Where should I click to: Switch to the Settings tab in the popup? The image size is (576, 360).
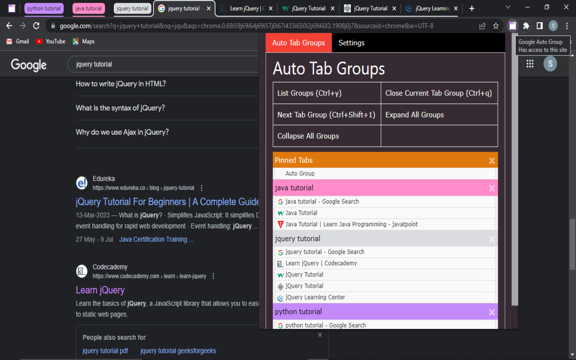[x=351, y=42]
